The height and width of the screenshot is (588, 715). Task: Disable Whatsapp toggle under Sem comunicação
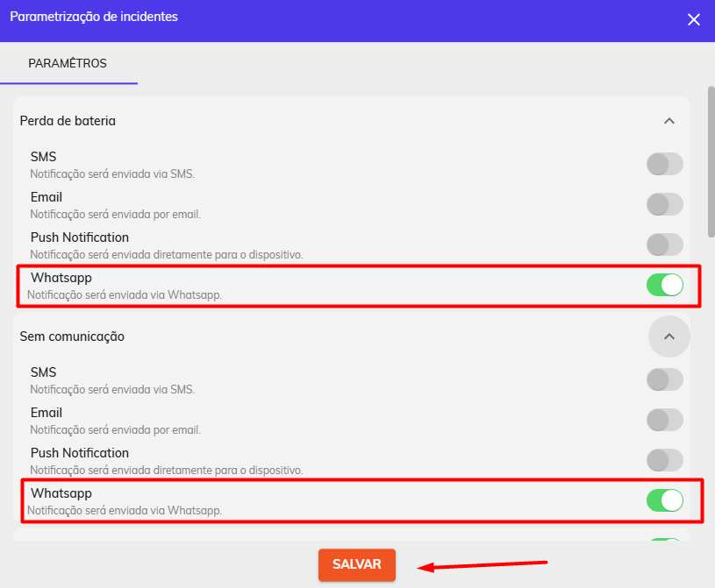[665, 500]
